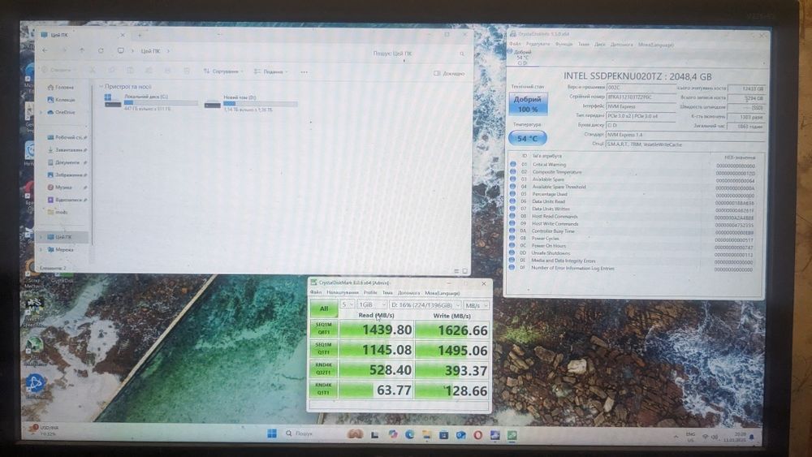
Task: Open Explorer's three-dot more options
Action: (304, 72)
